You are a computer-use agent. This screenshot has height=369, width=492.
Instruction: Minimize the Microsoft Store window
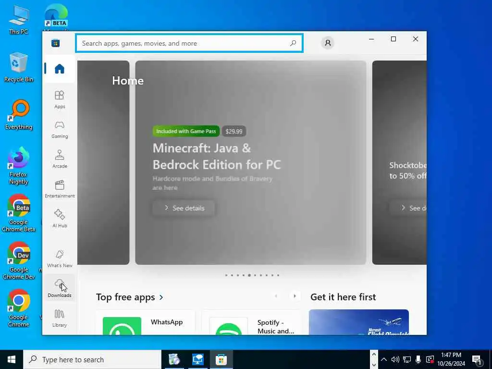coord(371,39)
